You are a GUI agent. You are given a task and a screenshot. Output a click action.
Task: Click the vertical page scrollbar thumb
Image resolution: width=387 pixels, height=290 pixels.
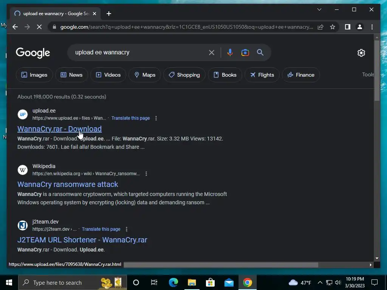click(x=377, y=70)
